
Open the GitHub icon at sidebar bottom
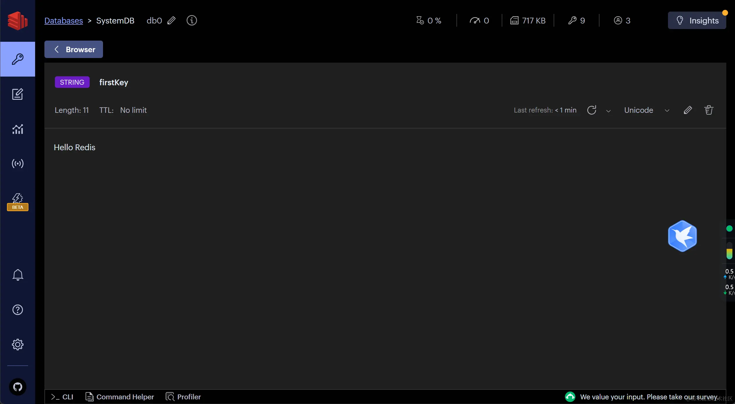tap(17, 387)
